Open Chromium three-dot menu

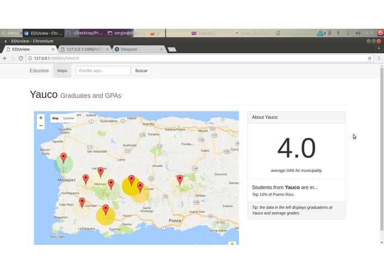coord(379,58)
